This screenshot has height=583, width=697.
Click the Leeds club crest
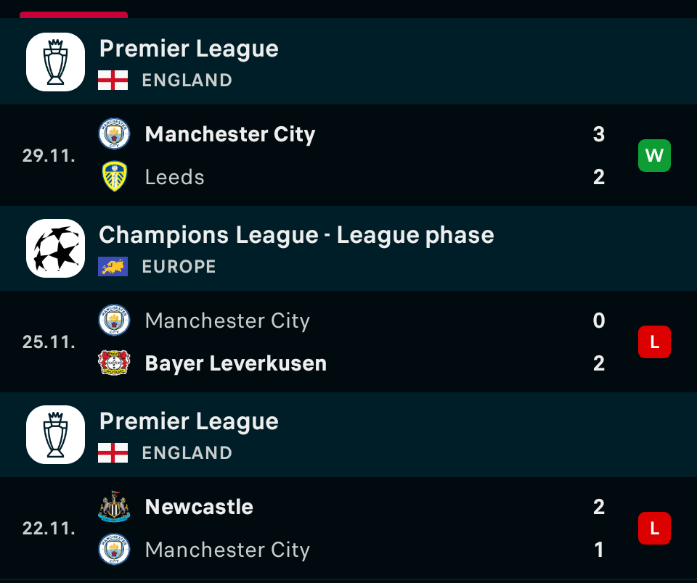(114, 177)
